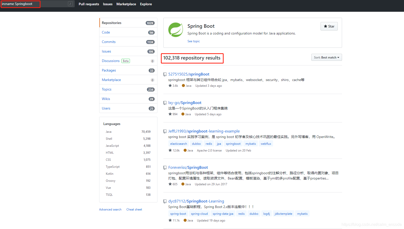Star the Spring Boot topic
Screen dimensions: 404x229
point(329,26)
